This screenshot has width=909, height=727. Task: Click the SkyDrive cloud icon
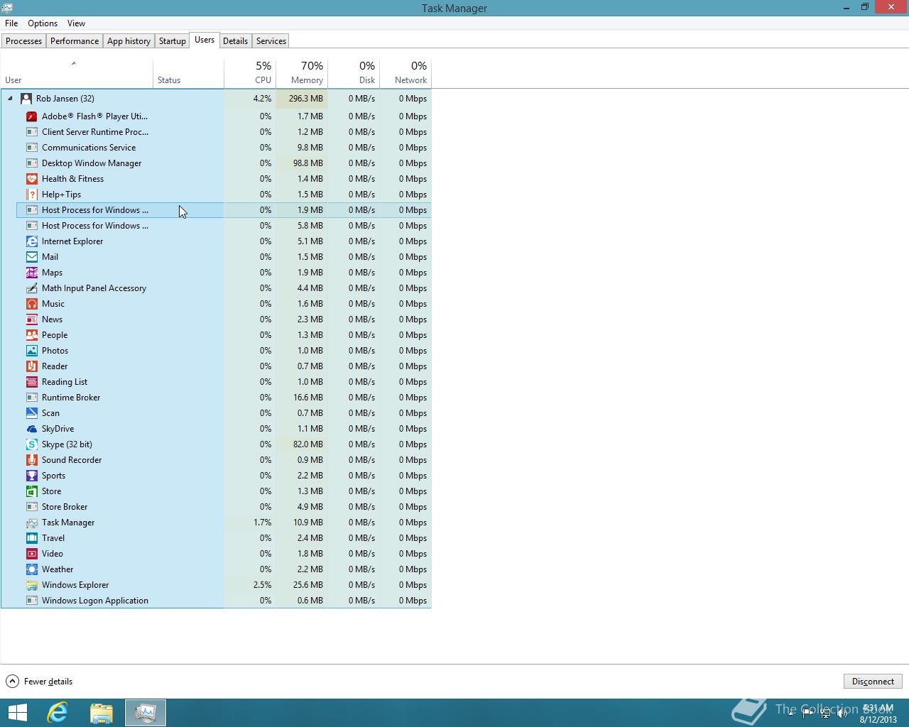(31, 429)
